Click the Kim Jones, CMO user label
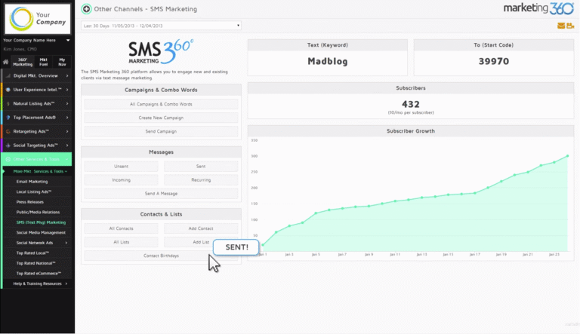Image resolution: width=580 pixels, height=334 pixels. [x=20, y=49]
